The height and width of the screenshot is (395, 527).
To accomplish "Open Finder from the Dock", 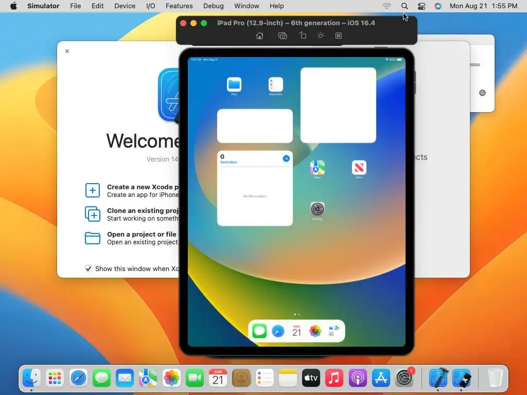I will pos(31,378).
